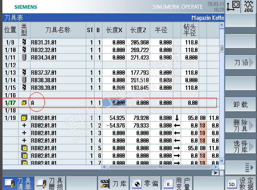The image size is (257, 190).
Task: Open the 零偏 work offset softkey
Action: tap(145, 183)
